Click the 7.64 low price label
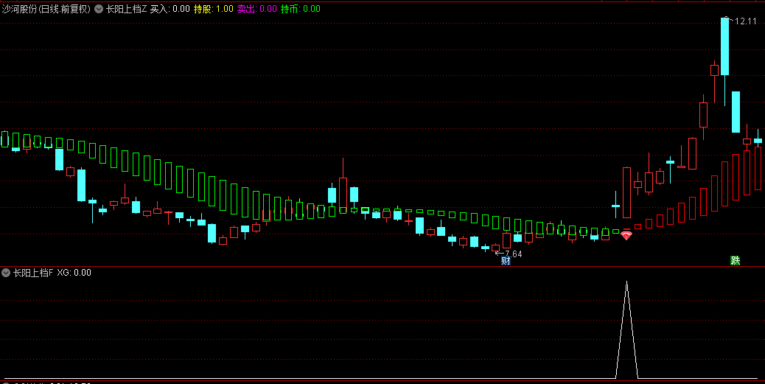765x384 pixels. [x=513, y=254]
